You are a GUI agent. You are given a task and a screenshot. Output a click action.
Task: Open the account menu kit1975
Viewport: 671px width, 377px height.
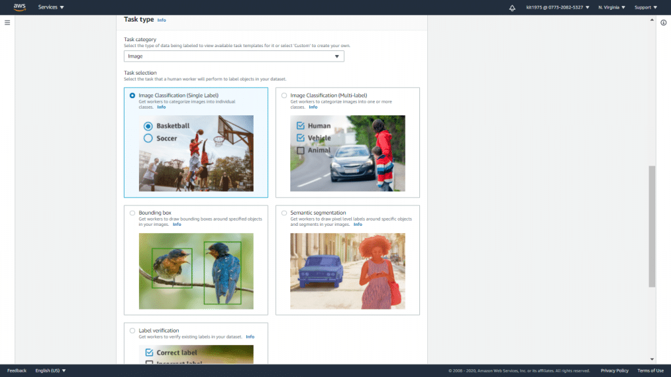[x=558, y=7]
